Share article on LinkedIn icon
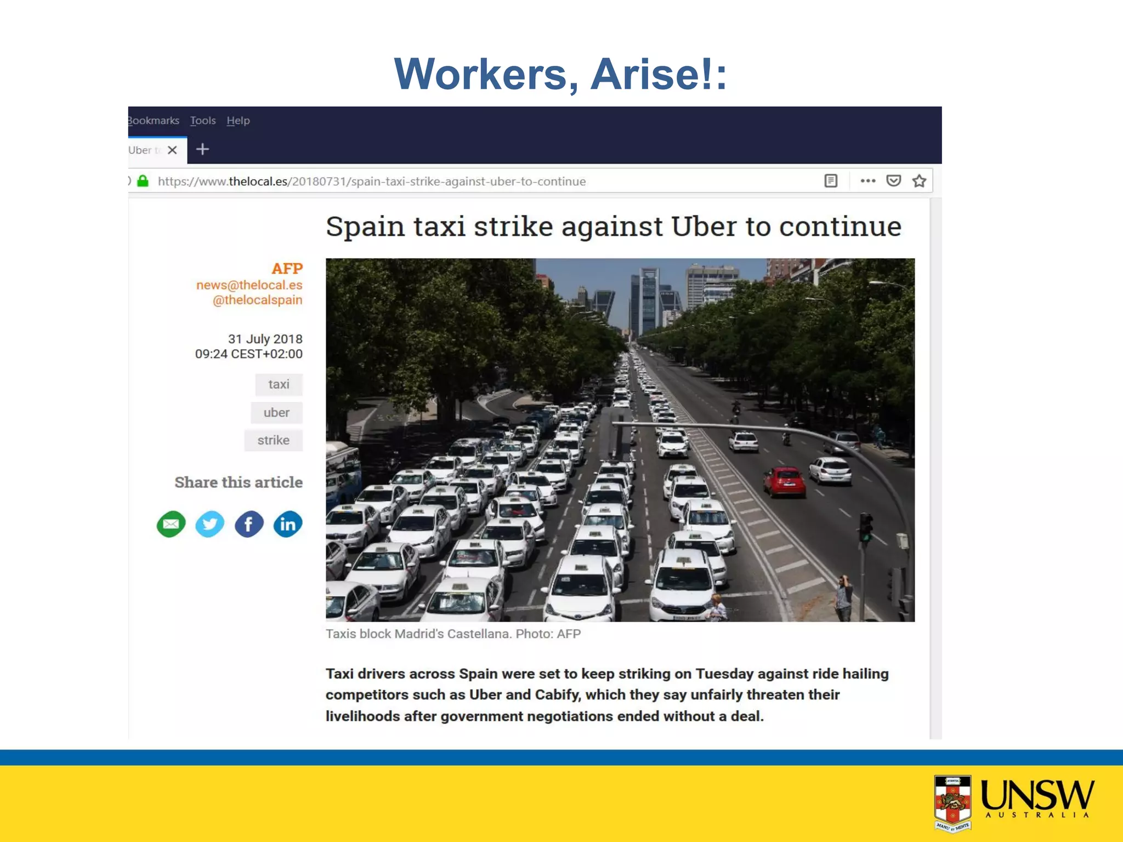1123x842 pixels. click(288, 525)
